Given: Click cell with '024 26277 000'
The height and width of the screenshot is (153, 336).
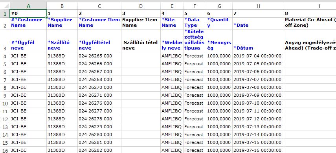Looking at the screenshot, I should [99, 111].
